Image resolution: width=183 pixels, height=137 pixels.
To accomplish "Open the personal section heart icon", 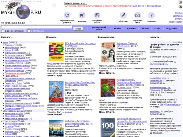I will [x=67, y=15].
